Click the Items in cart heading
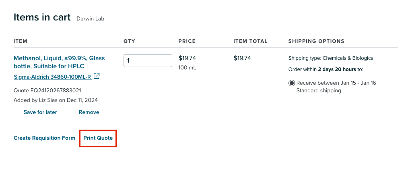This screenshot has width=408, height=171. [42, 17]
